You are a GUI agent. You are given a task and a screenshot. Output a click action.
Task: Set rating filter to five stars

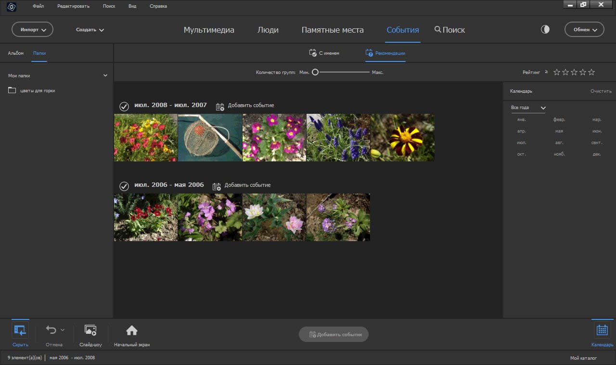[x=591, y=72]
